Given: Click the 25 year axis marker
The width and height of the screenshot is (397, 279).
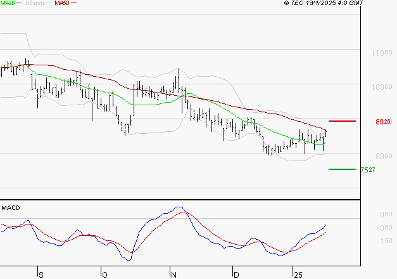Looking at the screenshot, I should point(298,275).
